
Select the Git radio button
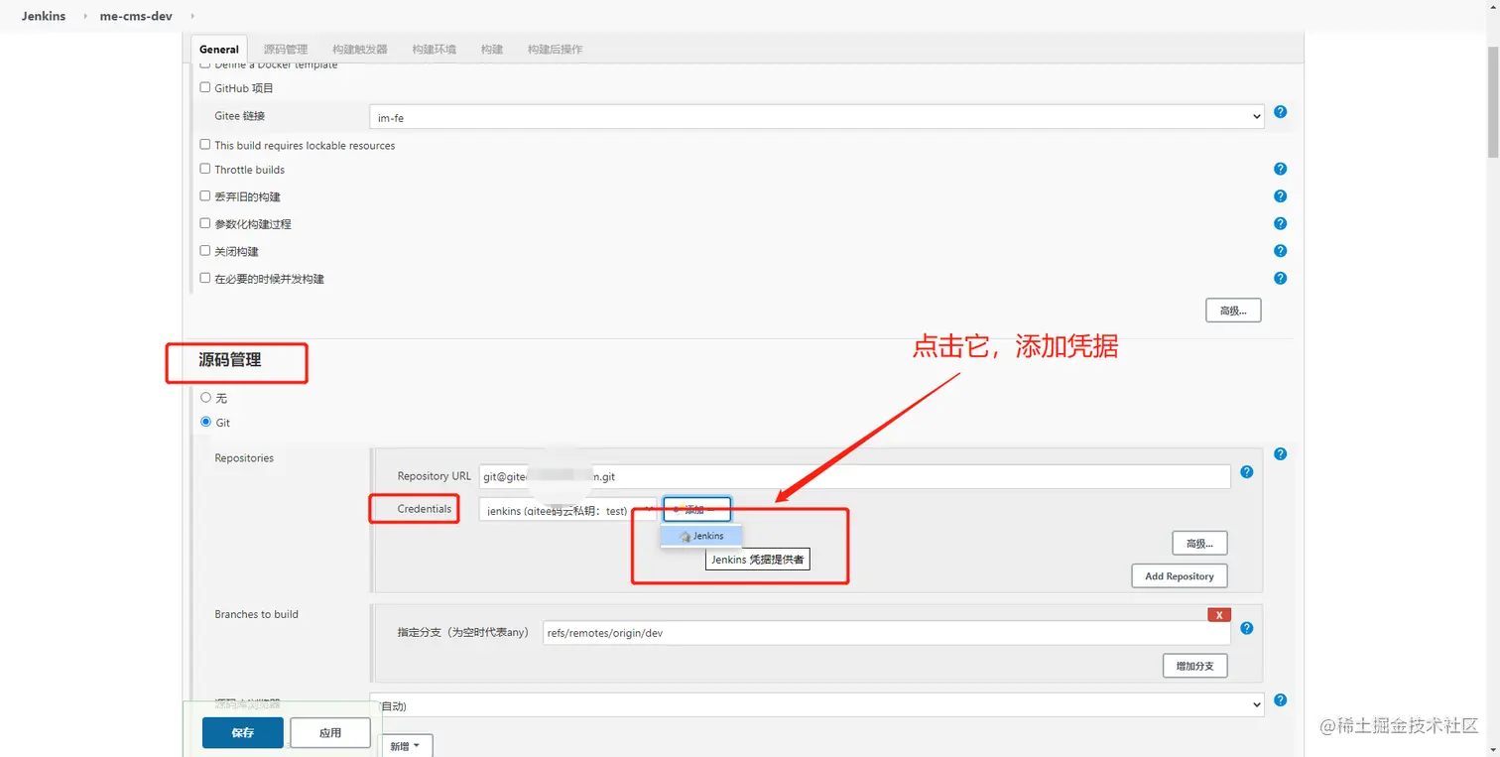click(x=205, y=422)
